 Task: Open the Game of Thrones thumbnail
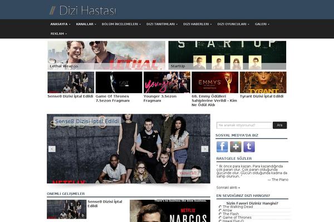[119, 82]
